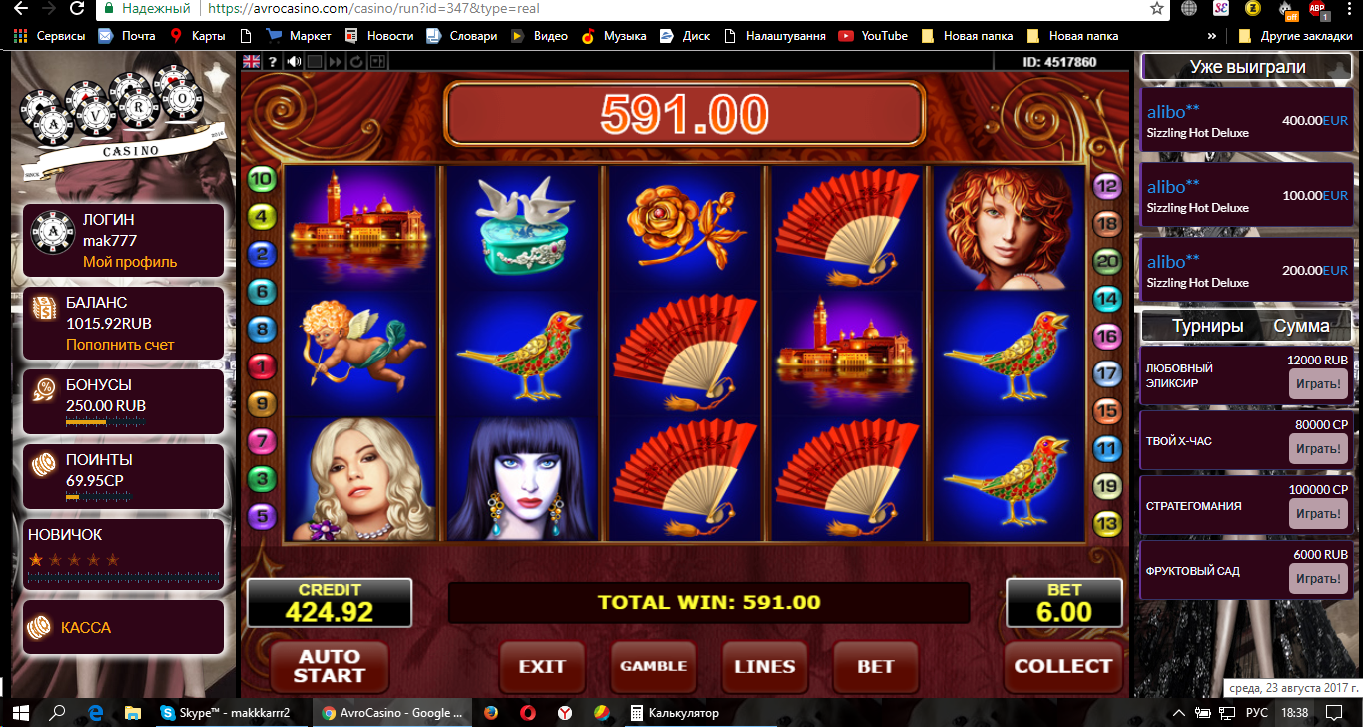Switch to the Турниры tab
This screenshot has height=727, width=1363.
1208,326
